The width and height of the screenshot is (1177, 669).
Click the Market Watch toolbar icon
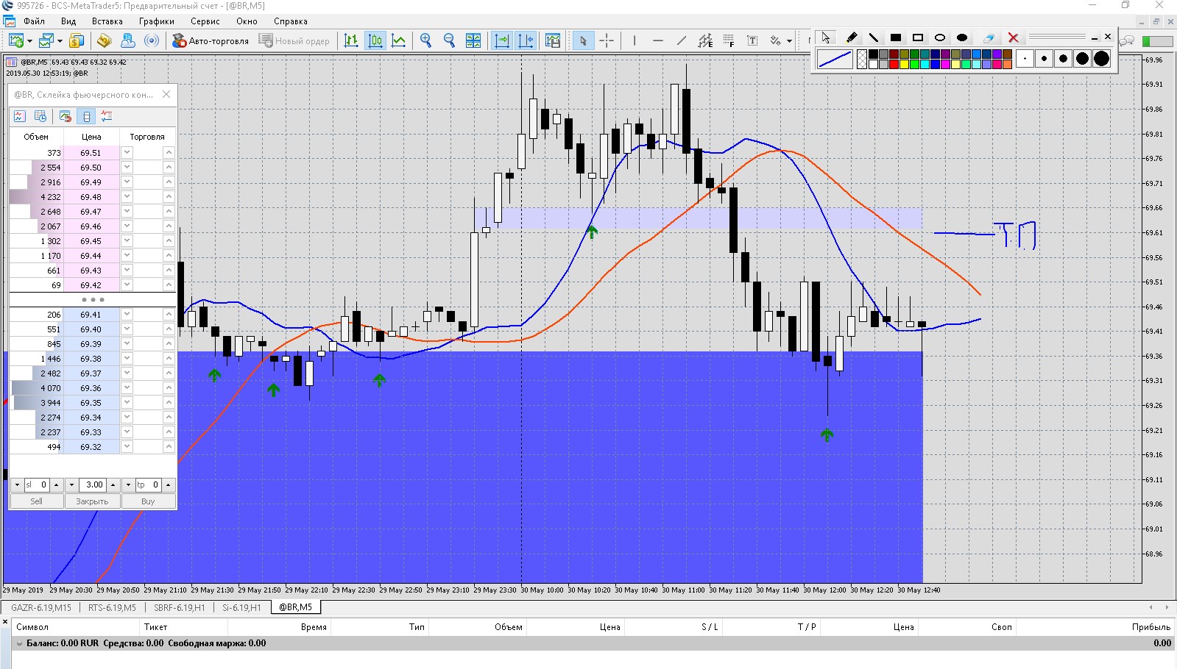tap(77, 40)
